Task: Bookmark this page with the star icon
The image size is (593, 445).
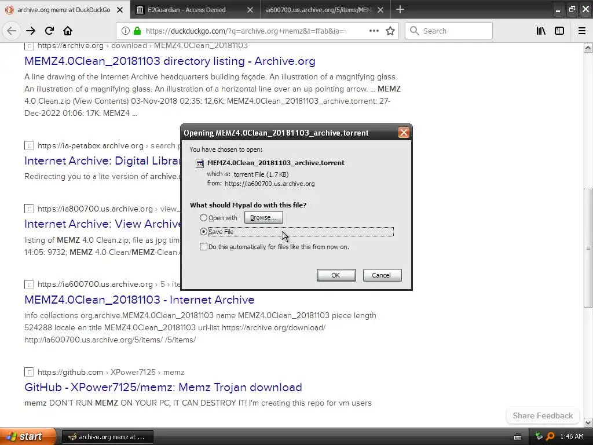Action: click(390, 31)
